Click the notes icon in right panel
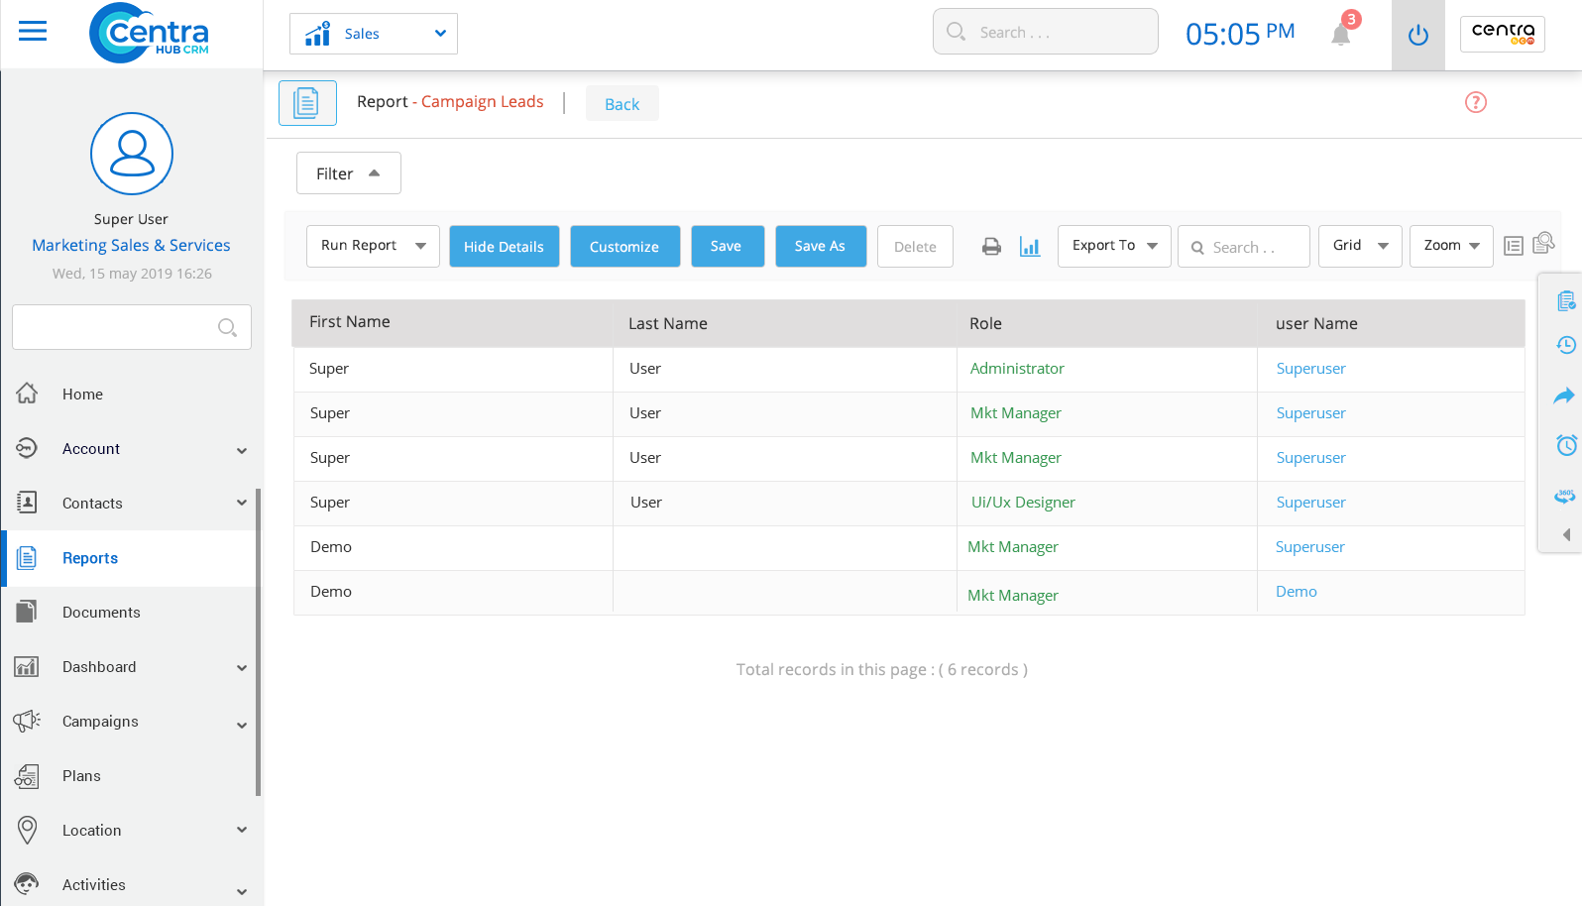Screen dimensions: 1582x906 tap(1566, 300)
